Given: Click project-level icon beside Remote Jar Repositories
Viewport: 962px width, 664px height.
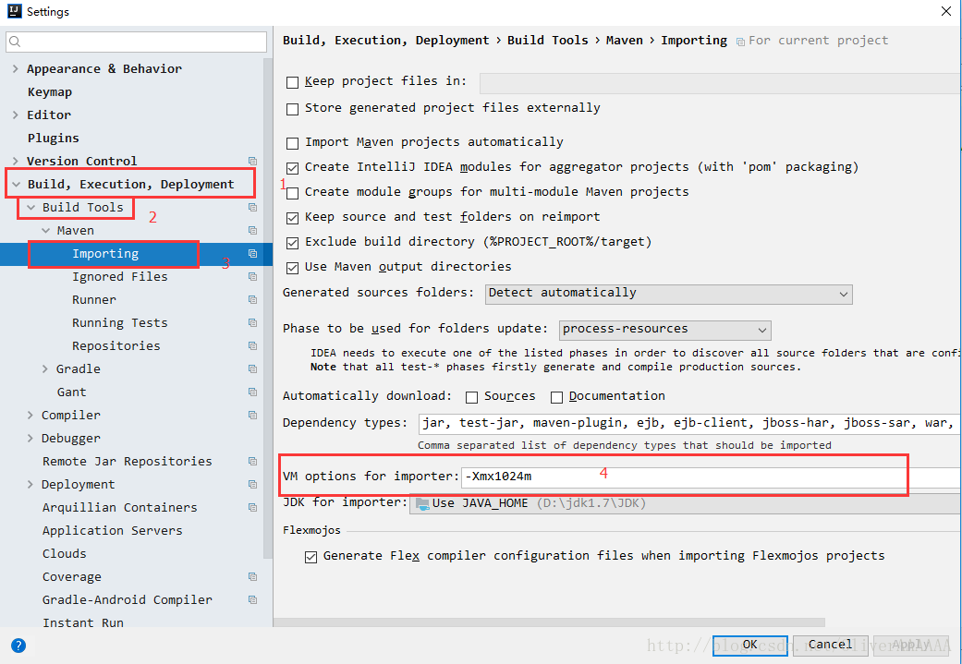Looking at the screenshot, I should click(x=252, y=461).
